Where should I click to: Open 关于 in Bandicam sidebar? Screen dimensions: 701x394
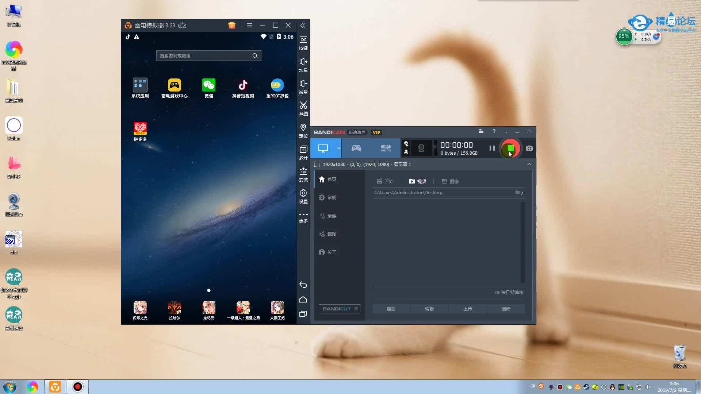tap(340, 252)
